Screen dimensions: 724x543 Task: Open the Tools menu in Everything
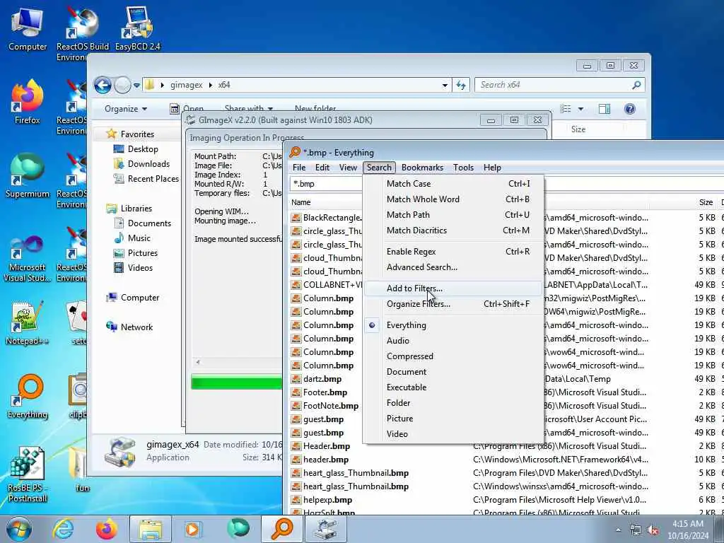point(463,168)
